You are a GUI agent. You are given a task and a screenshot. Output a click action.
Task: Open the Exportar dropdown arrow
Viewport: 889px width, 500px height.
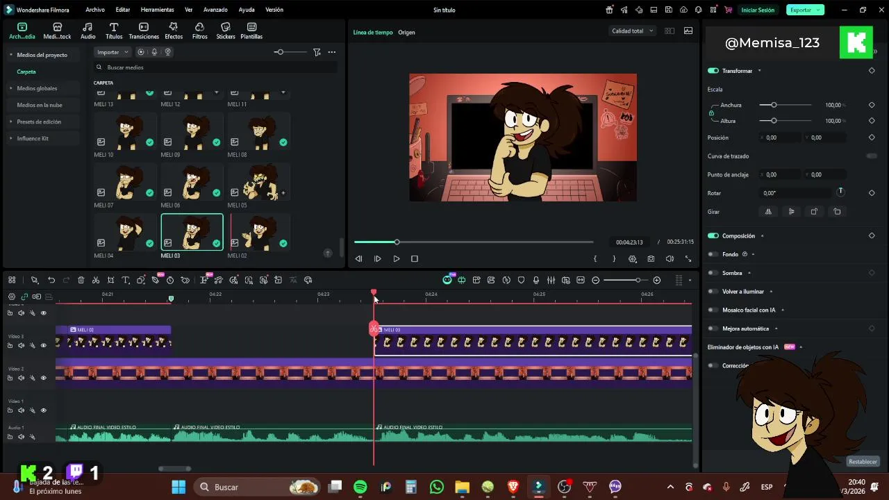point(820,10)
